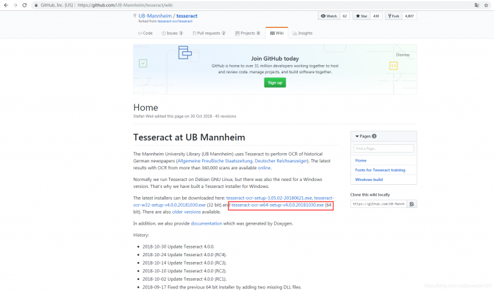The image size is (494, 291).
Task: Bookmark this page with star icon
Action: coord(486,5)
